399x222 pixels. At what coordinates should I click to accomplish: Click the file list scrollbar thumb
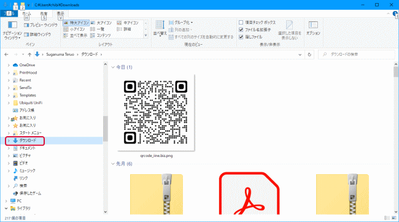[396, 72]
